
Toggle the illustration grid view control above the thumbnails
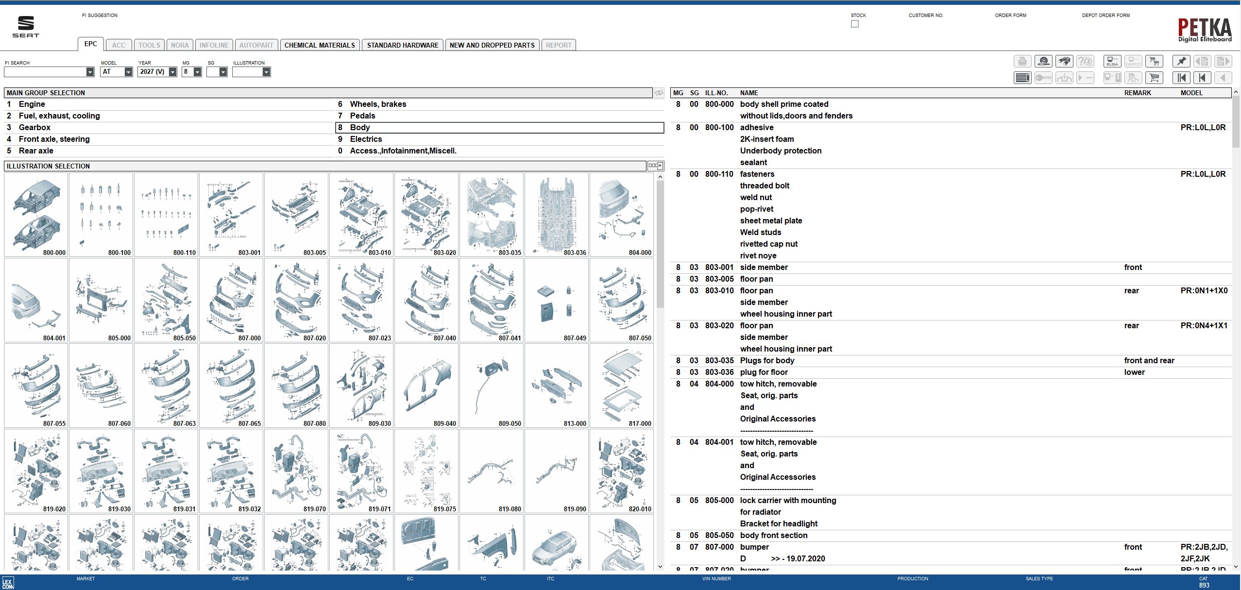[655, 166]
